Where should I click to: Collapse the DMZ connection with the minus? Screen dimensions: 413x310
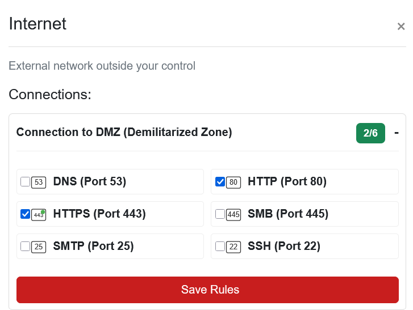pos(396,133)
